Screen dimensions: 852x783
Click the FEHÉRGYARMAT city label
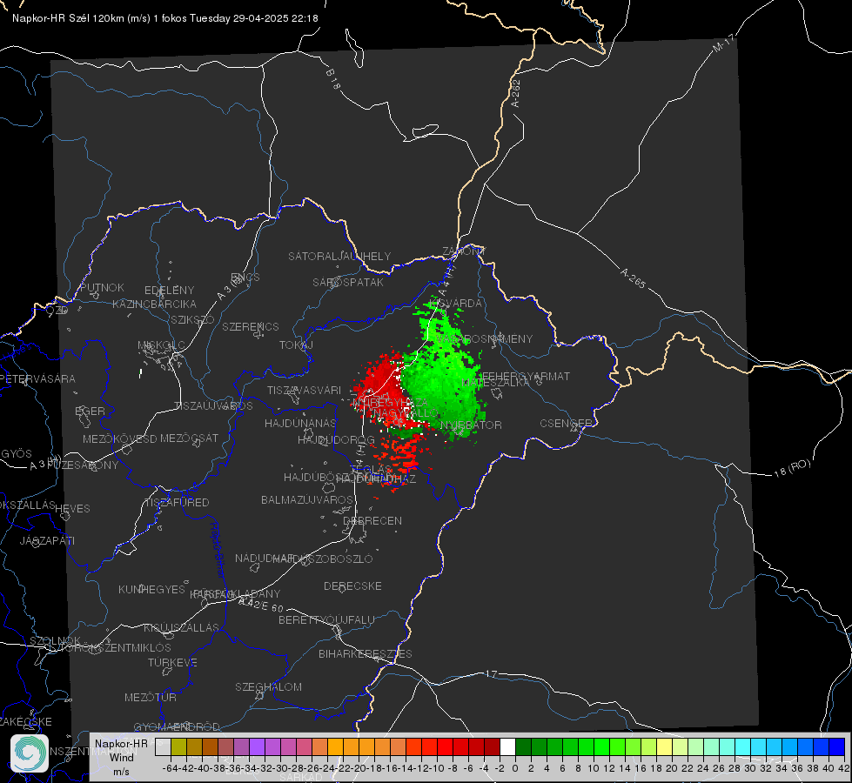[x=526, y=376]
